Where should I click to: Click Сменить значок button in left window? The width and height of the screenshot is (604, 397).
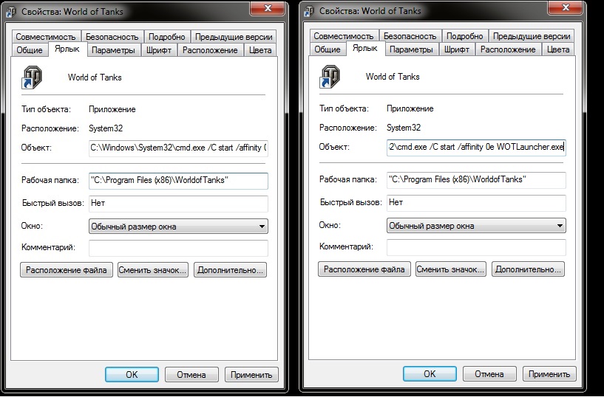[153, 270]
